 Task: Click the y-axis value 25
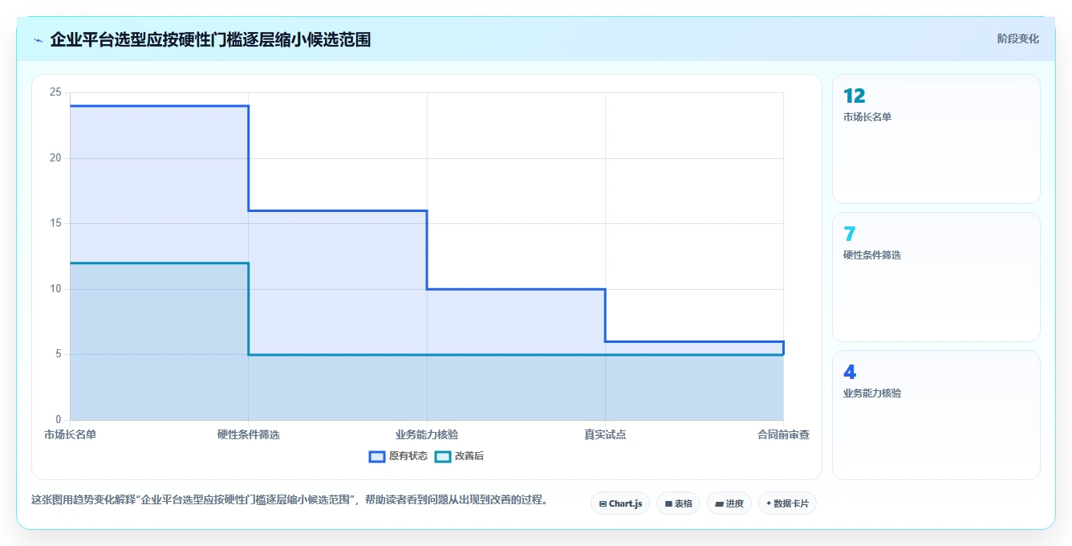tap(55, 92)
